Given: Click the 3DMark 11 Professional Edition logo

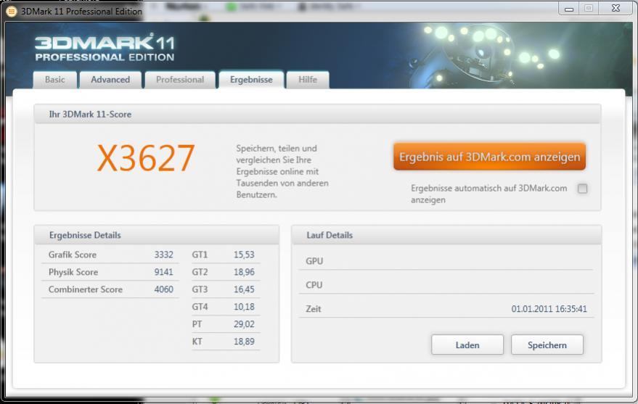Looking at the screenshot, I should point(105,48).
